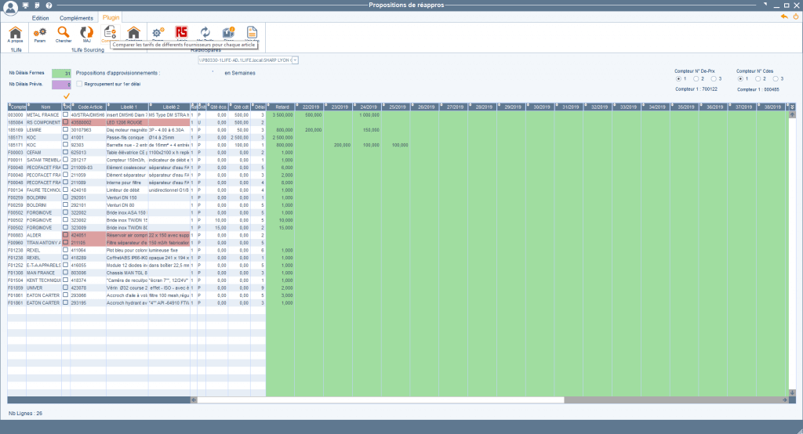803x434 pixels.
Task: Click the orange power icon at top right
Action: coord(795,16)
